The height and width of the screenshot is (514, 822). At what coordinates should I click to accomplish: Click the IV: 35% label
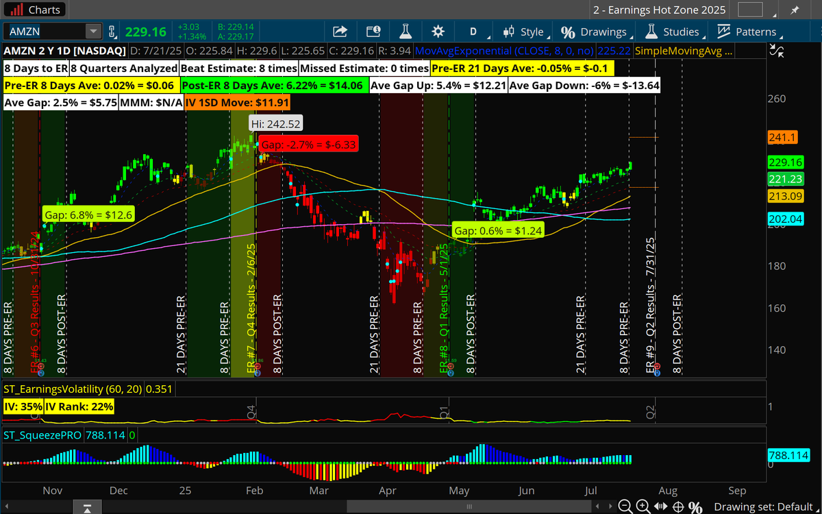point(23,406)
